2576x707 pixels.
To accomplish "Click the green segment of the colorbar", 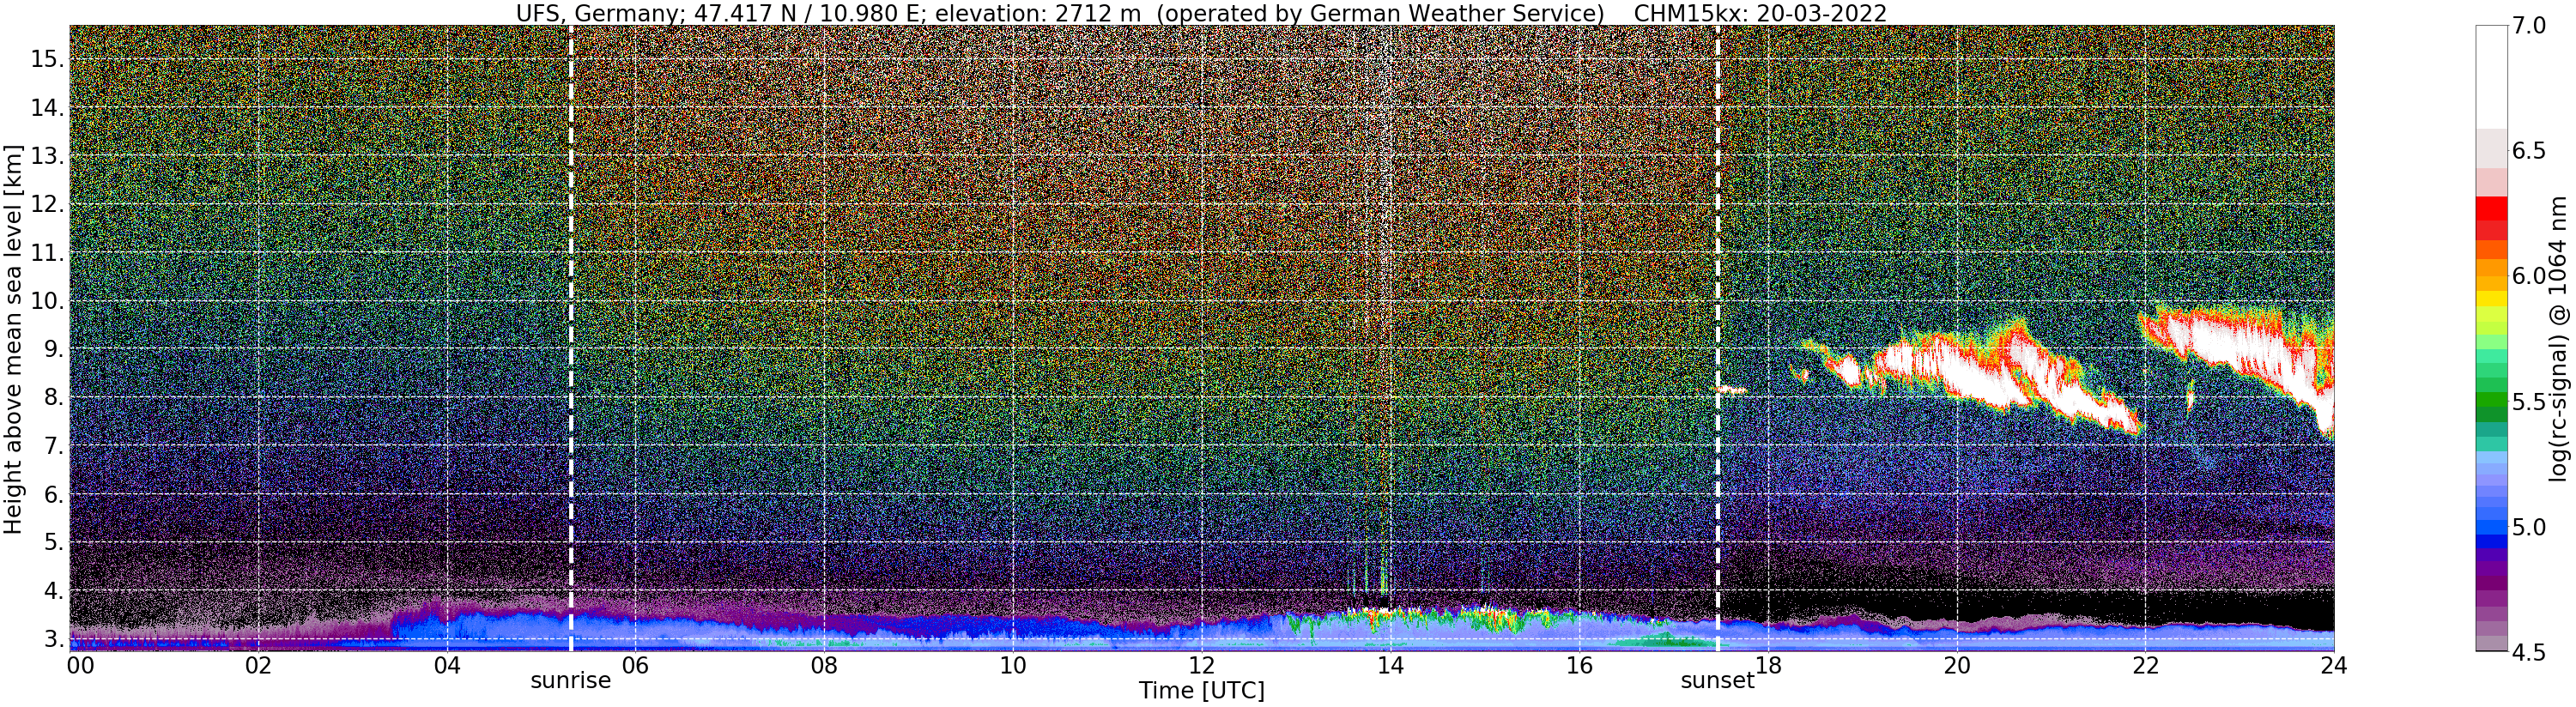I will (2491, 400).
